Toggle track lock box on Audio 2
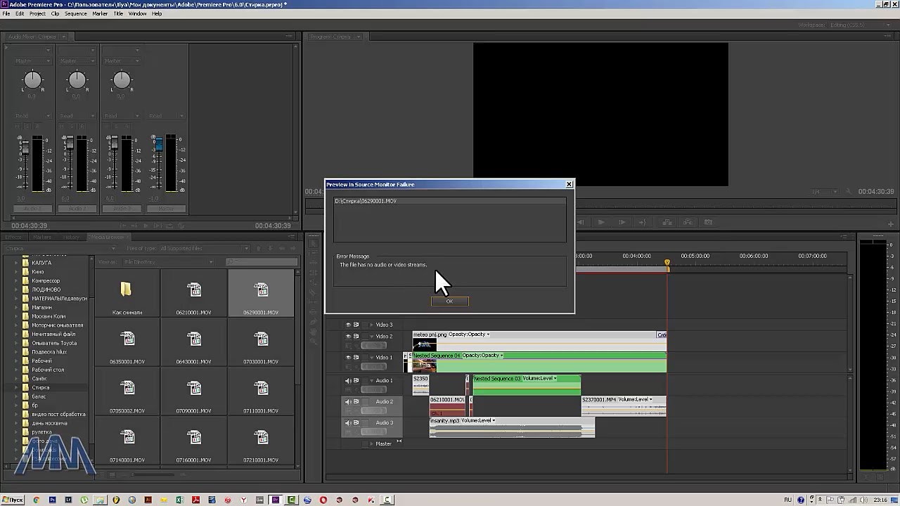900x506 pixels. (x=364, y=401)
